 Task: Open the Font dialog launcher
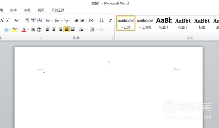tap(41, 38)
